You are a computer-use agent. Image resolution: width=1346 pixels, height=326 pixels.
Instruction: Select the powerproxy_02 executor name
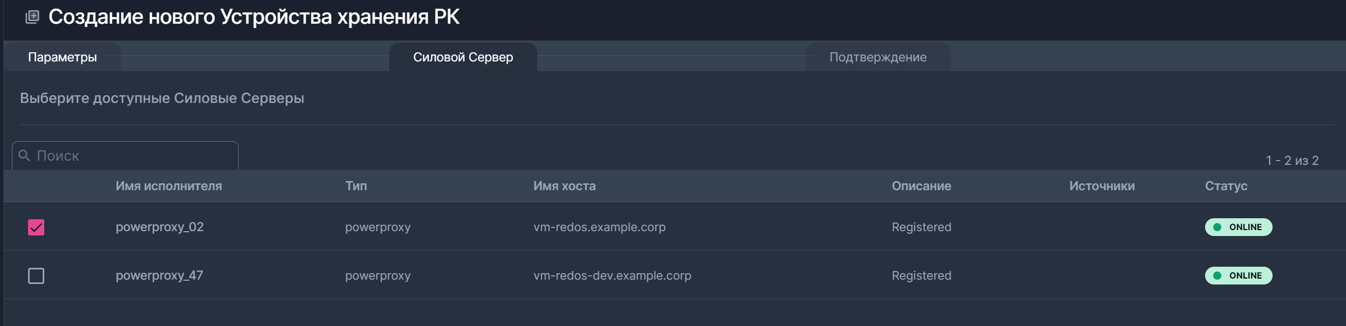pyautogui.click(x=159, y=227)
